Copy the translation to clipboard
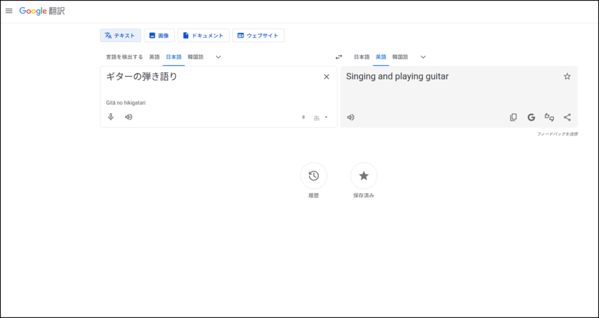599x318 pixels. click(513, 117)
